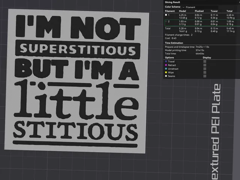
Task: Click the 'Seams' option label
Action: click(x=171, y=76)
